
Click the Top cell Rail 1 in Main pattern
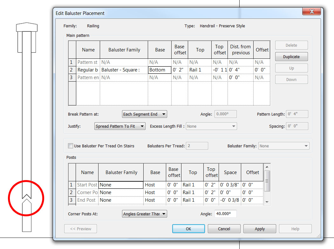pyautogui.click(x=200, y=70)
